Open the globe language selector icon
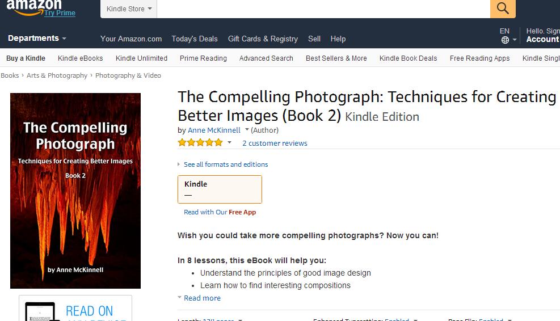 point(505,40)
